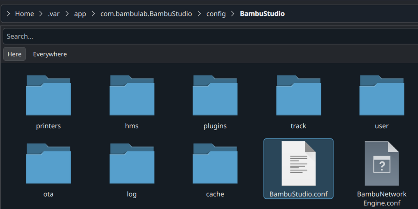The width and height of the screenshot is (418, 209).
Task: Click the 'printers' folder name
Action: [x=48, y=126]
